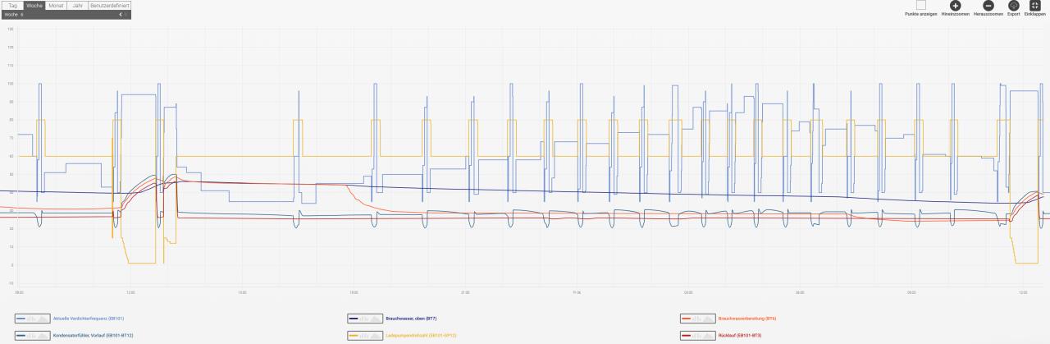
Task: Toggle the Kondensatorfühler, Vorlauf series icon
Action: [x=32, y=335]
